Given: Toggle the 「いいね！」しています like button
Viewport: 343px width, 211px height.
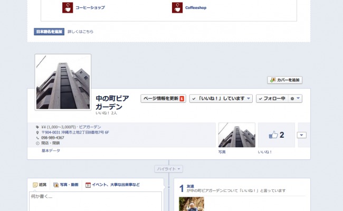Looking at the screenshot, I should 218,99.
